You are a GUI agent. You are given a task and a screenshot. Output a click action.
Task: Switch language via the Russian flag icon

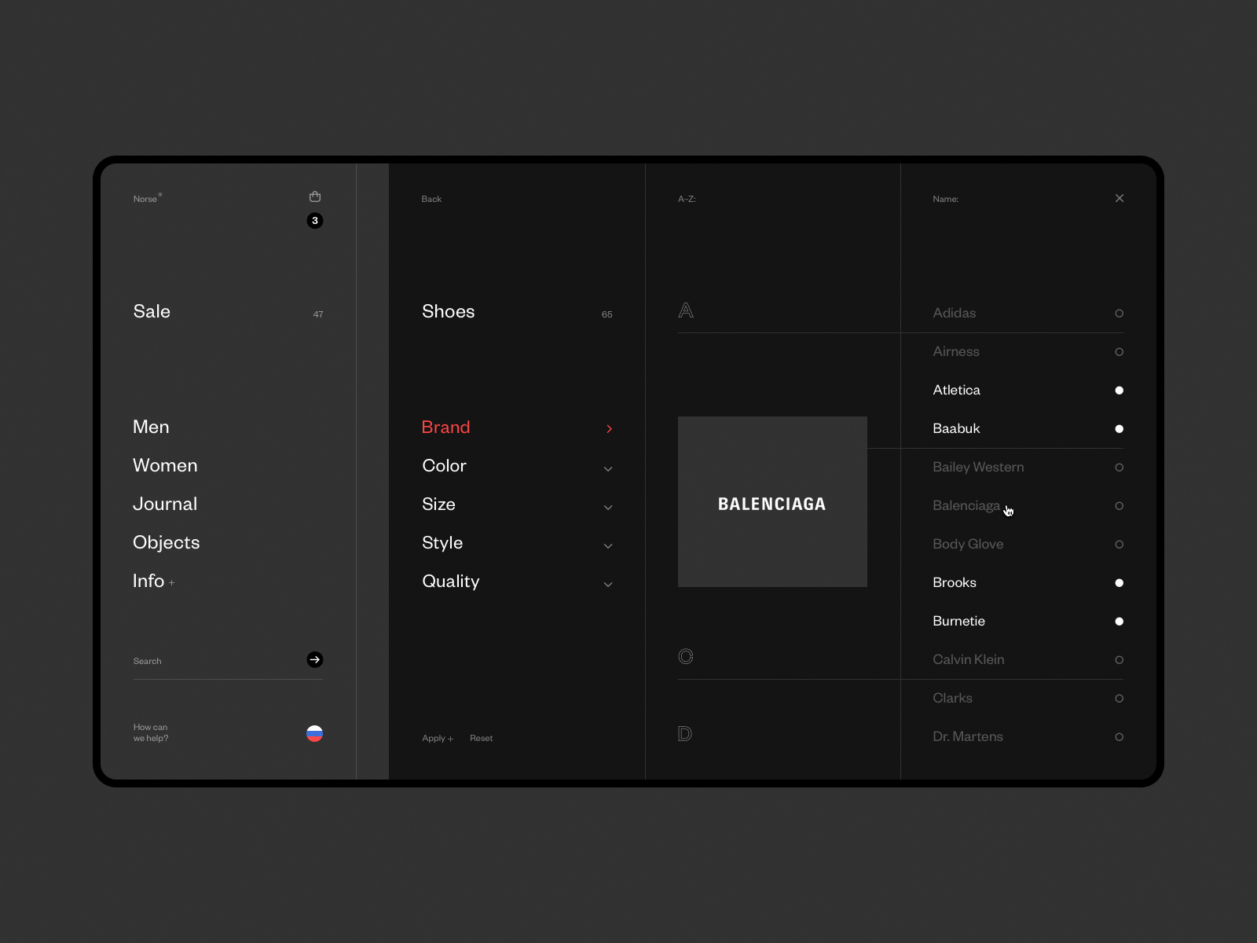pos(315,733)
